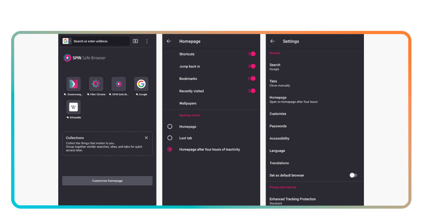The image size is (423, 221).
Task: Toggle the Bookmarks switch
Action: coord(252,79)
